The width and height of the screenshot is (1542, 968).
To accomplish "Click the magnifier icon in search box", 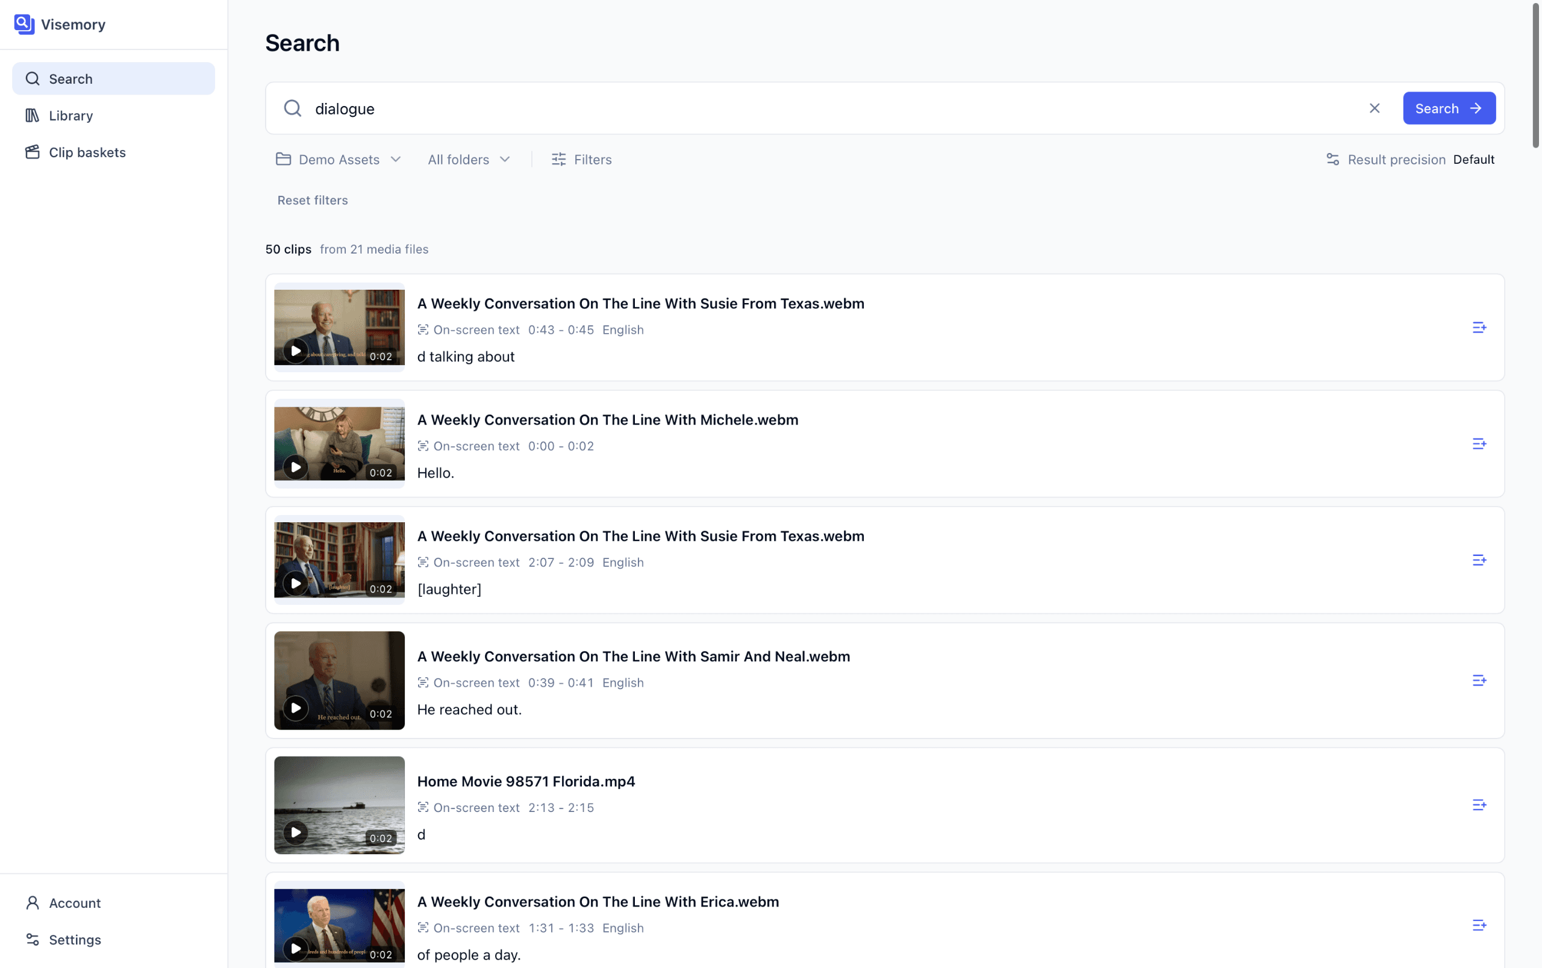I will tap(293, 108).
